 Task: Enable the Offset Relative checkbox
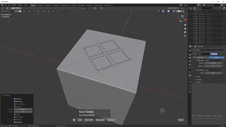(15, 104)
